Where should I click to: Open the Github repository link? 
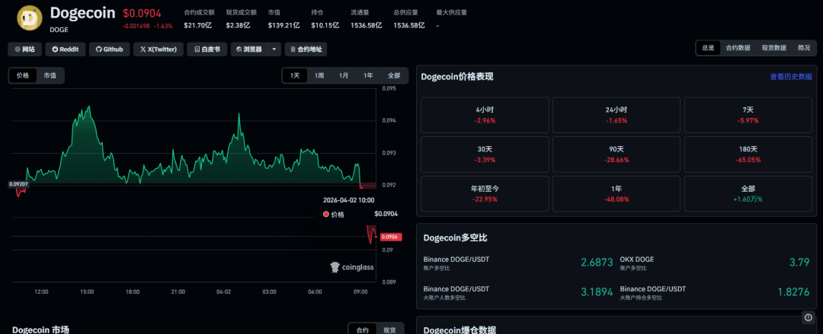[x=107, y=49]
